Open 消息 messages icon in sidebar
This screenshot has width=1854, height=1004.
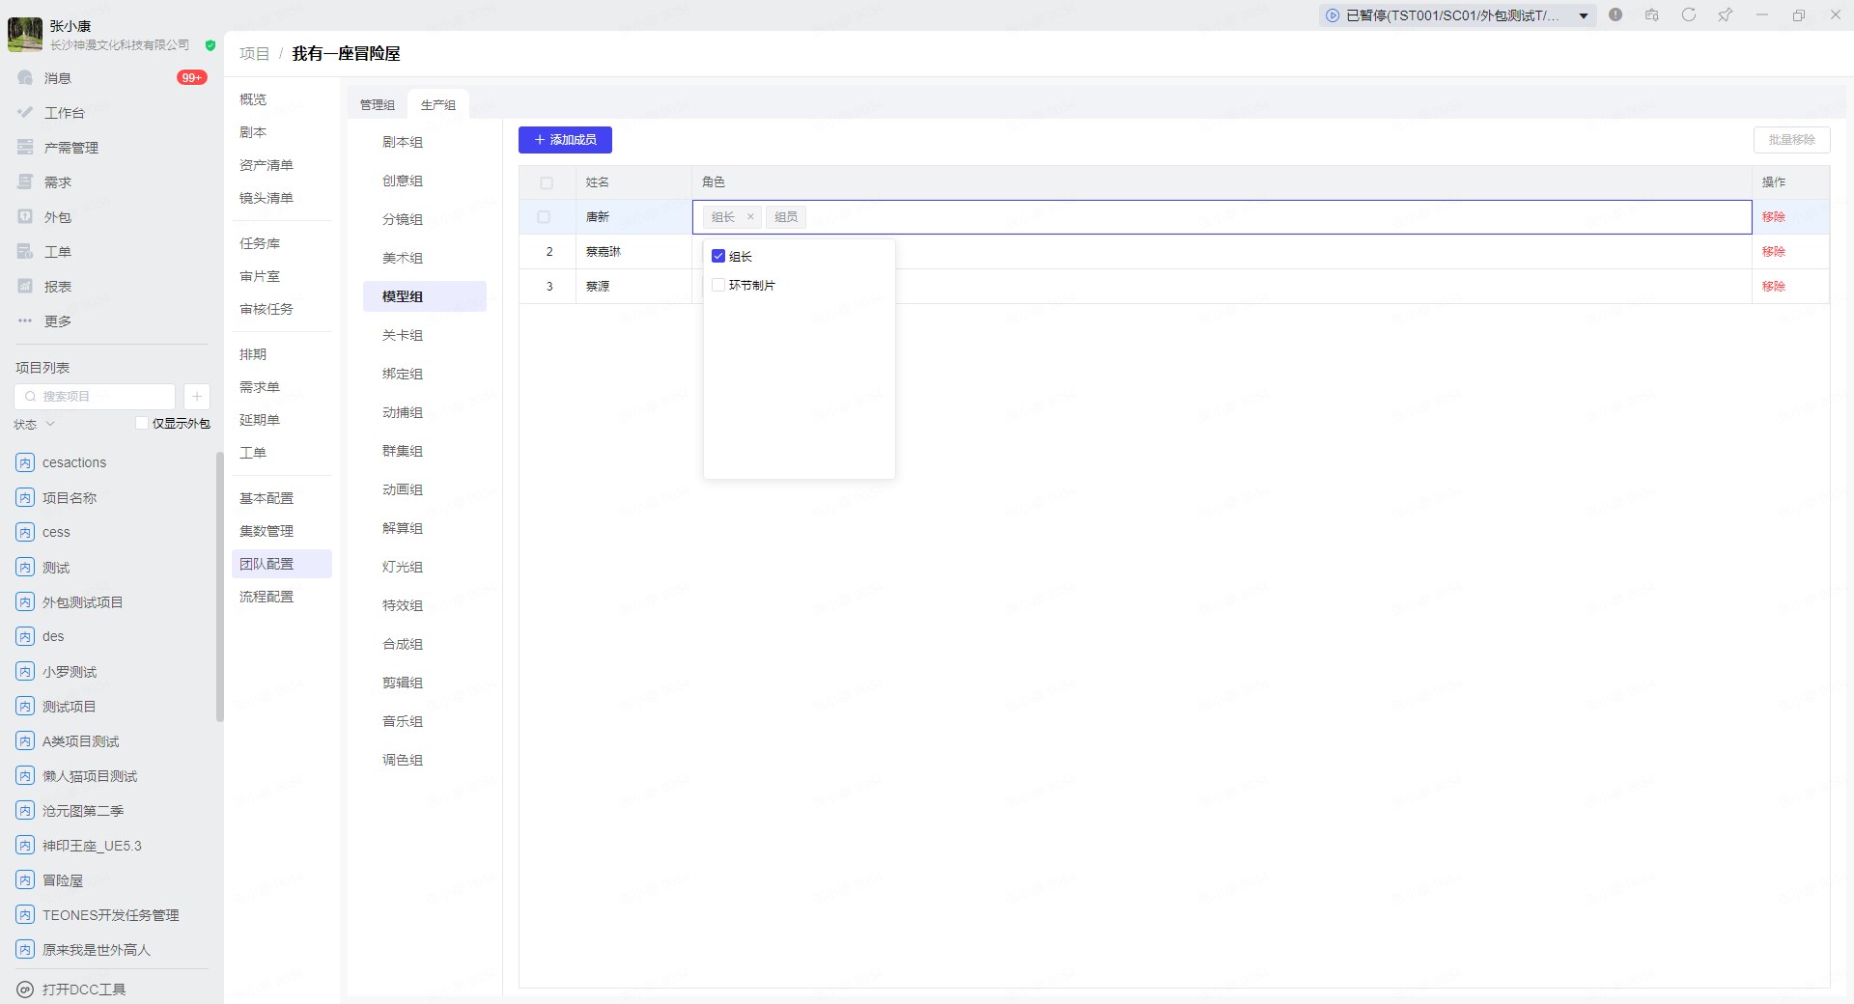click(x=26, y=77)
